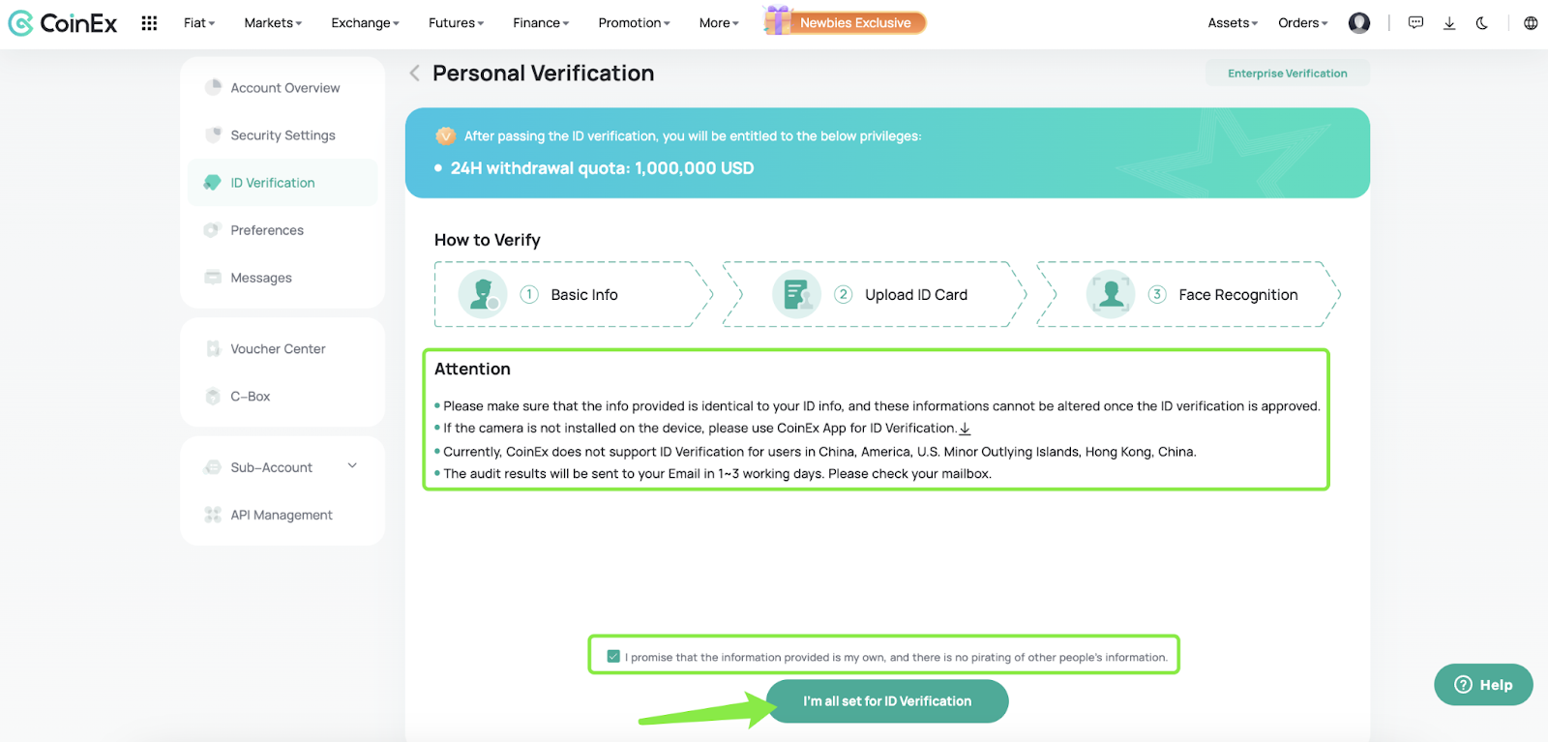The height and width of the screenshot is (742, 1548).
Task: Open the apps grid icon beside CoinEx logo
Action: 149,23
